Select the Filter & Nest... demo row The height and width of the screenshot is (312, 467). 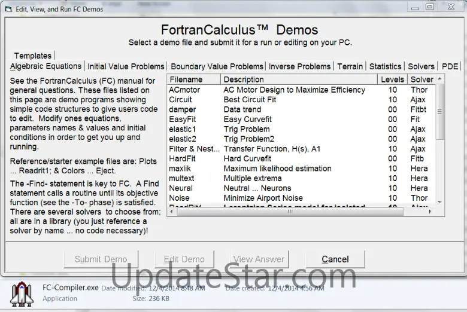tap(301, 149)
